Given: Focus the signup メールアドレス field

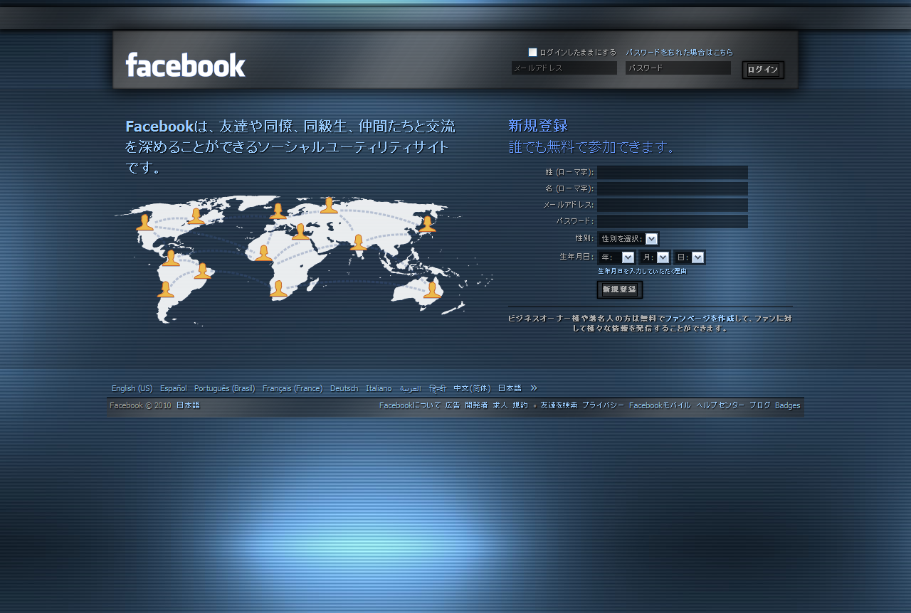Looking at the screenshot, I should point(673,205).
